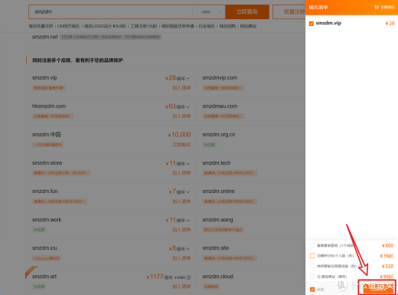The image size is (398, 295).
Task: Click 加入清单 for smzdm.fun
Action: click(x=181, y=202)
